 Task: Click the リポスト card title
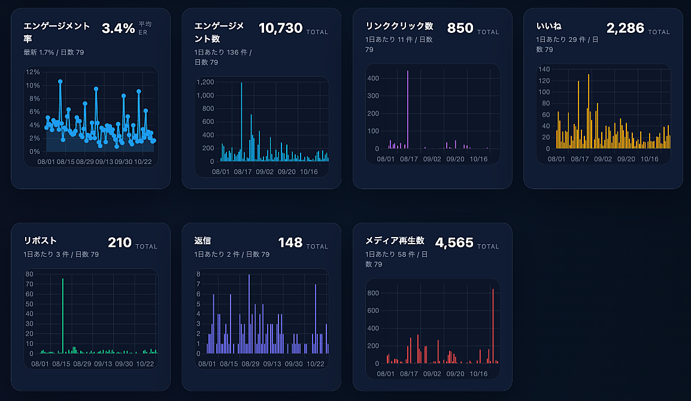(x=40, y=241)
